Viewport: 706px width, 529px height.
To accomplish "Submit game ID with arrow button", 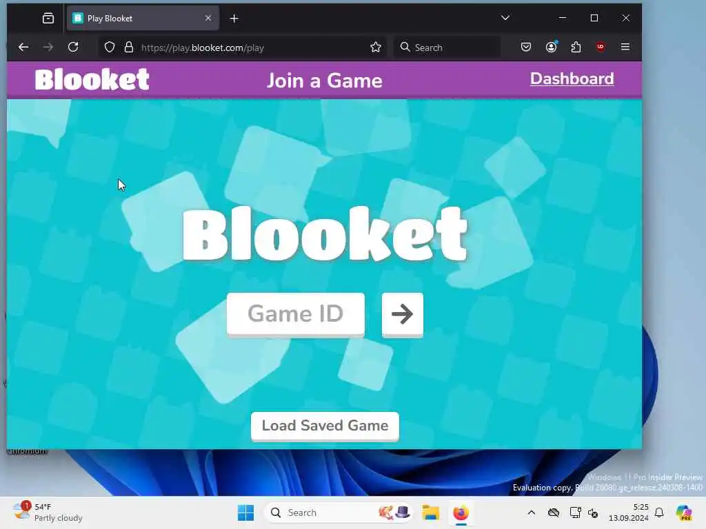I will [402, 314].
